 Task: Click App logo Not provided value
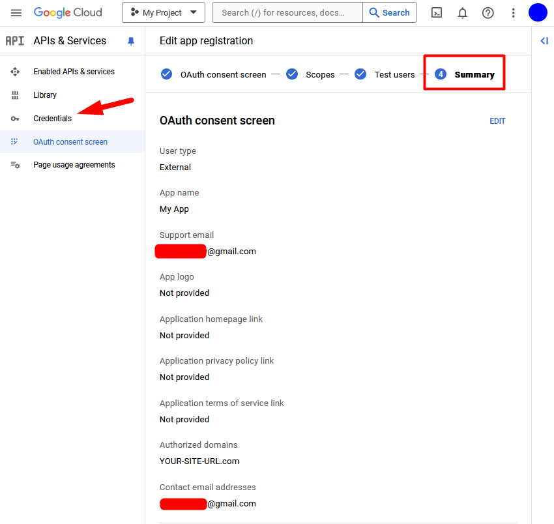coord(184,293)
